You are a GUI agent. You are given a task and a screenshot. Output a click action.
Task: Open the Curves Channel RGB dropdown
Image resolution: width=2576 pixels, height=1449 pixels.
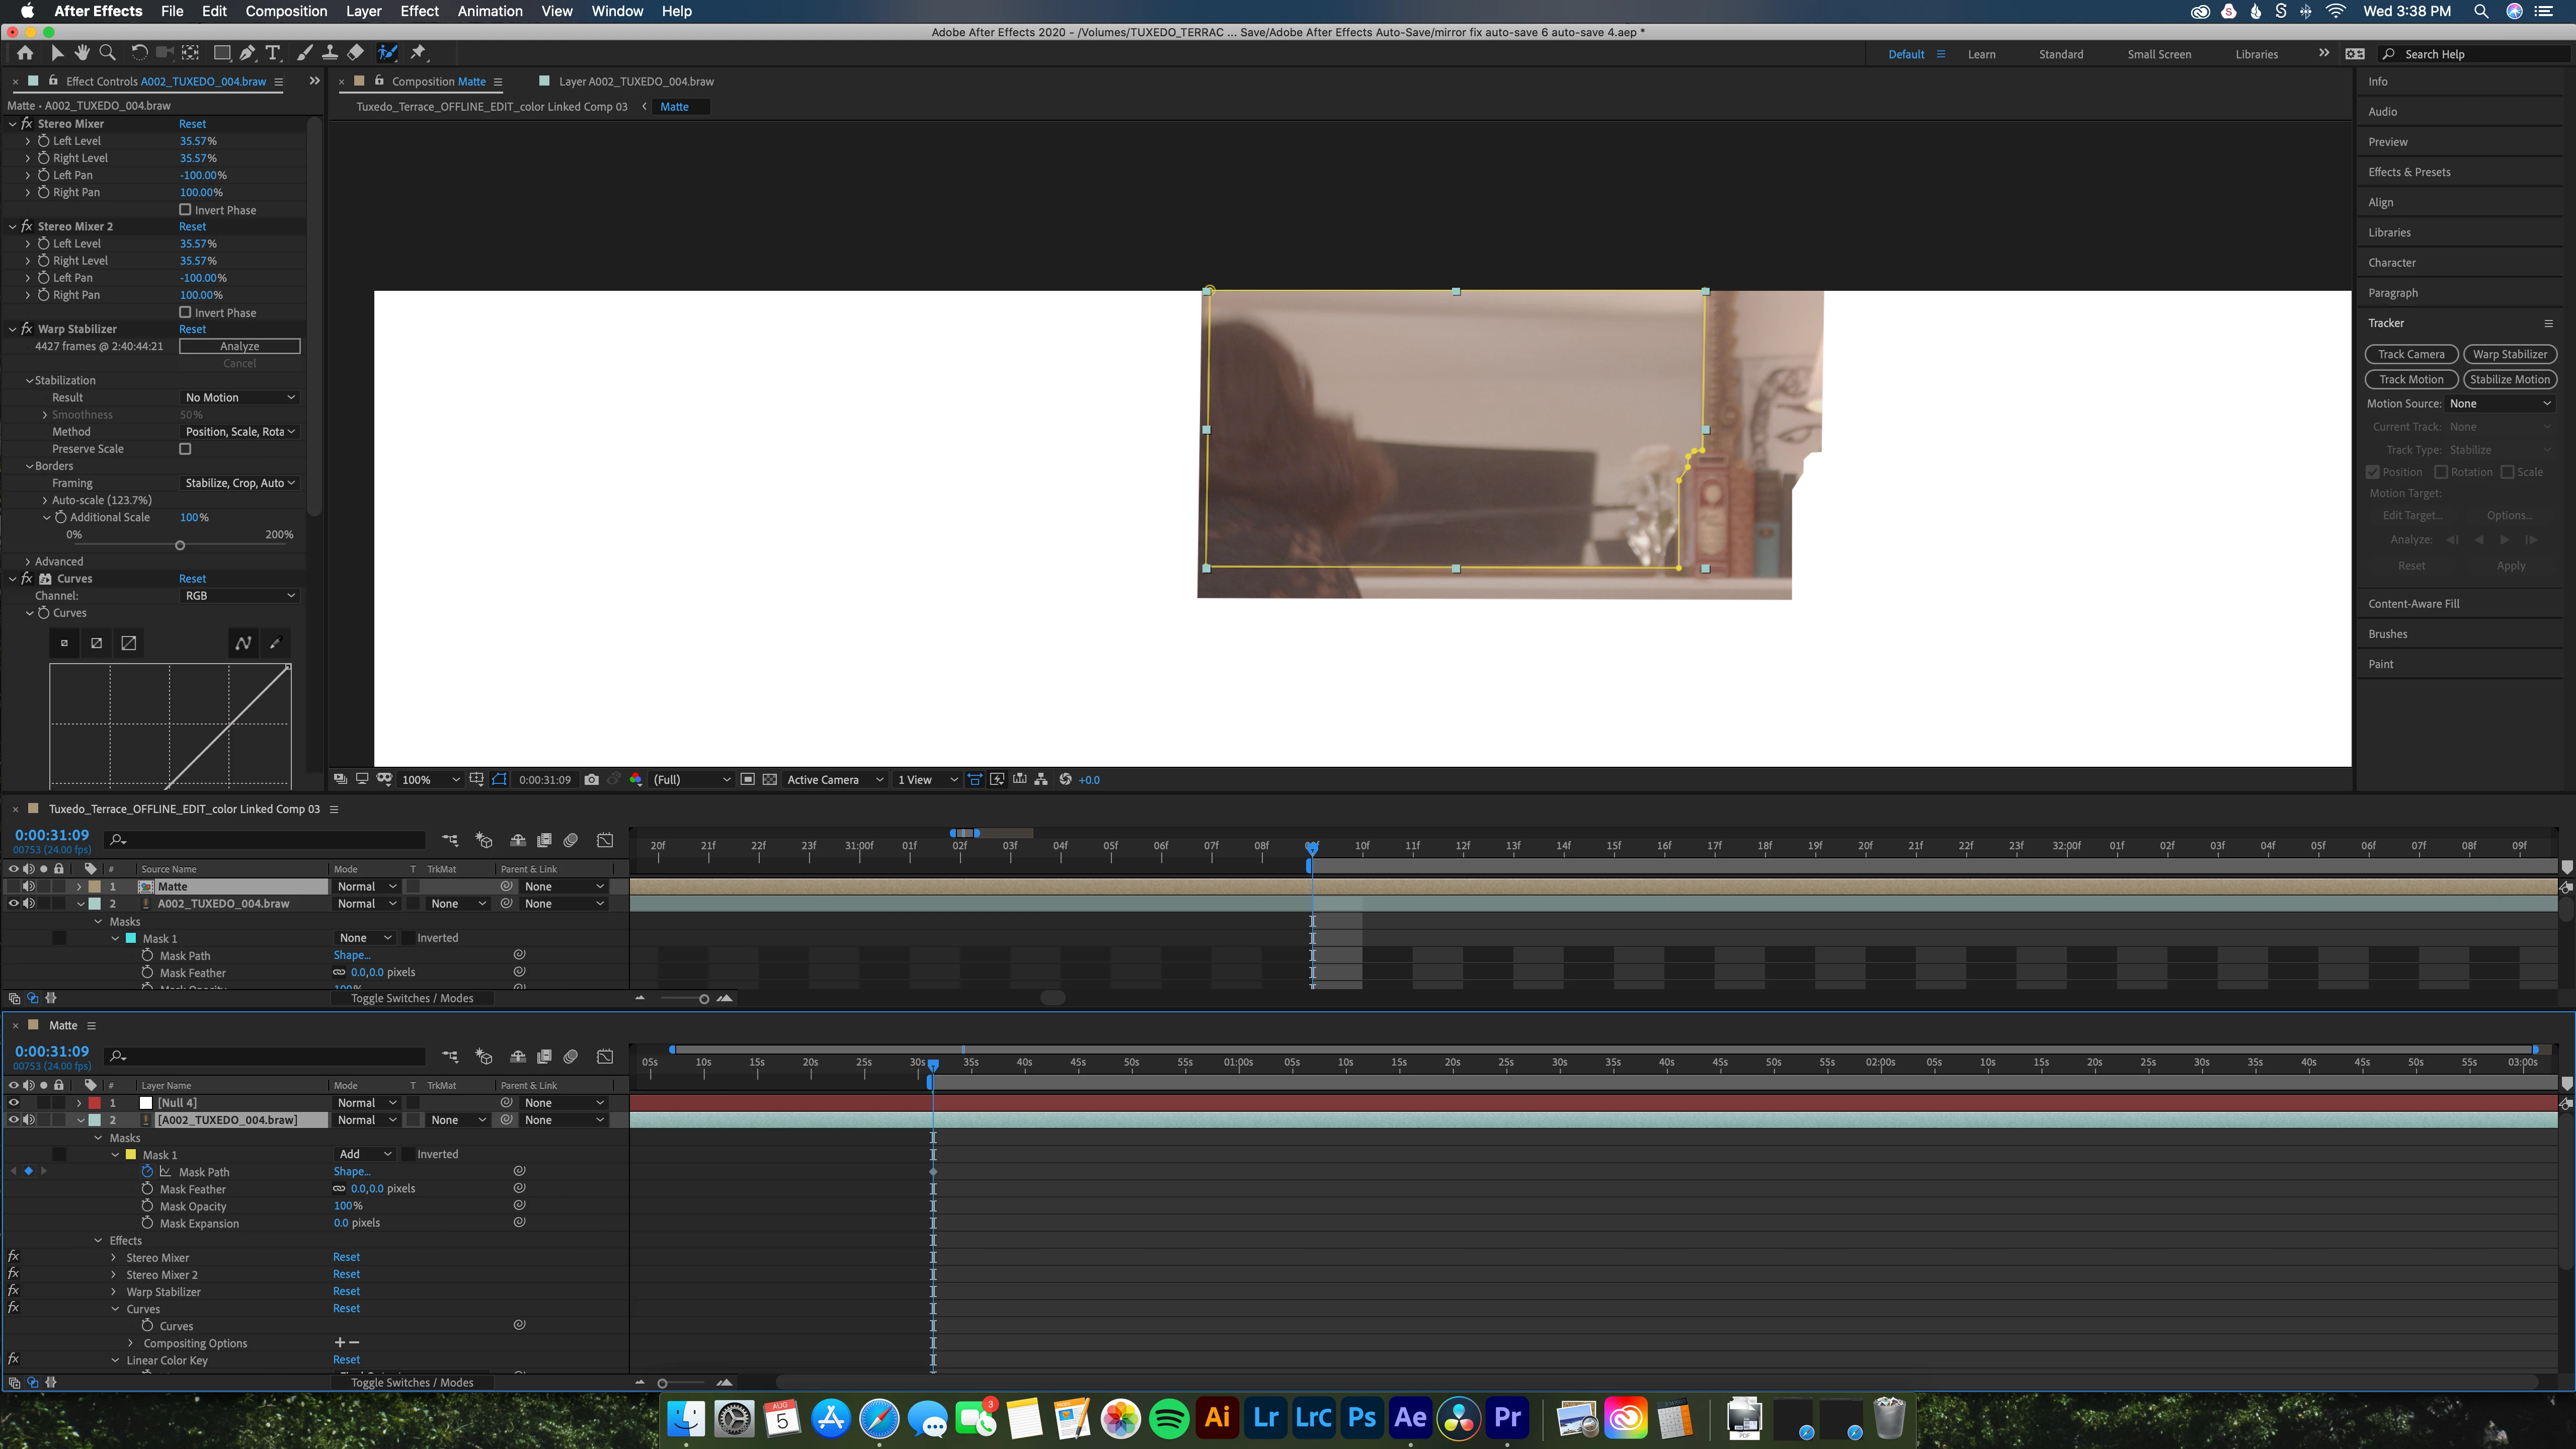point(240,596)
